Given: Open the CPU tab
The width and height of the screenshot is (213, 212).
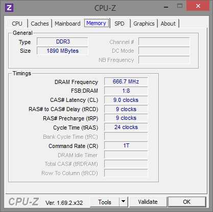Looking at the screenshot, I should (x=17, y=24).
